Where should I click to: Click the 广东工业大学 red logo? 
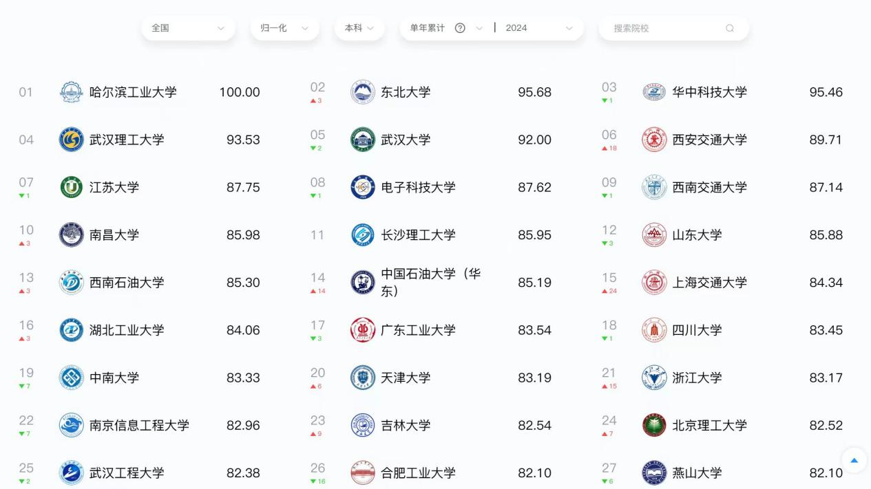[363, 330]
